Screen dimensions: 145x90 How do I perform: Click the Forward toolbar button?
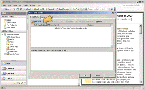point(49,9)
